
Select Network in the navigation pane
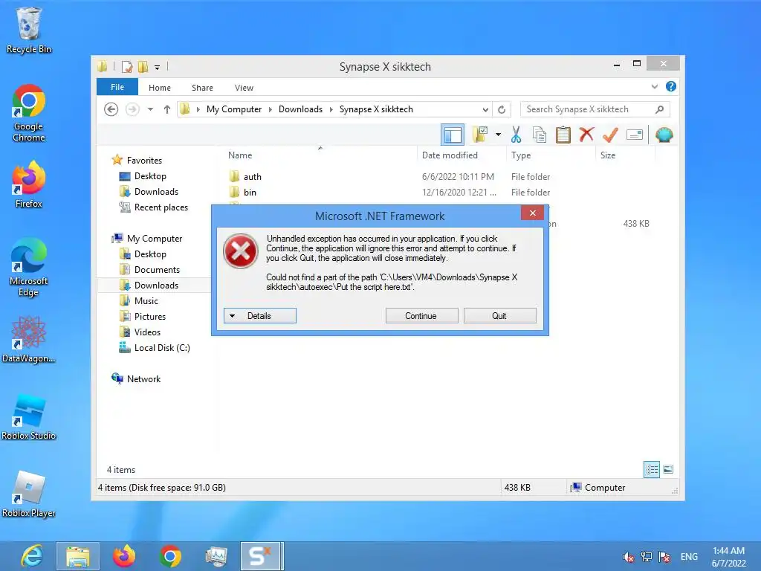(x=143, y=378)
